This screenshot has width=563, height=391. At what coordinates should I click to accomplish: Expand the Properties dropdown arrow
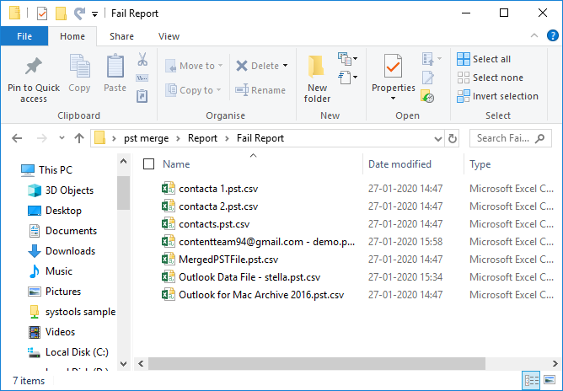[393, 99]
